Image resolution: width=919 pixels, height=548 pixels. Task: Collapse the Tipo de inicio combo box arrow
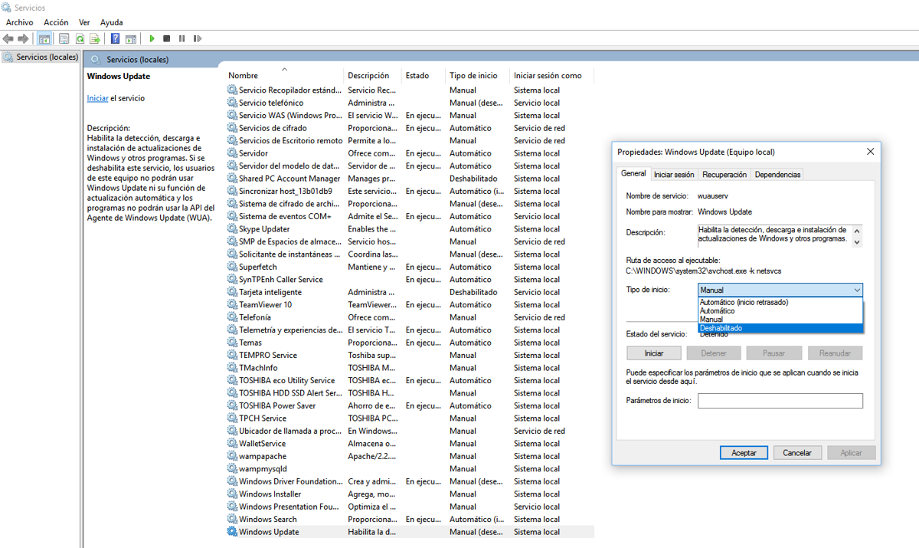(x=856, y=290)
